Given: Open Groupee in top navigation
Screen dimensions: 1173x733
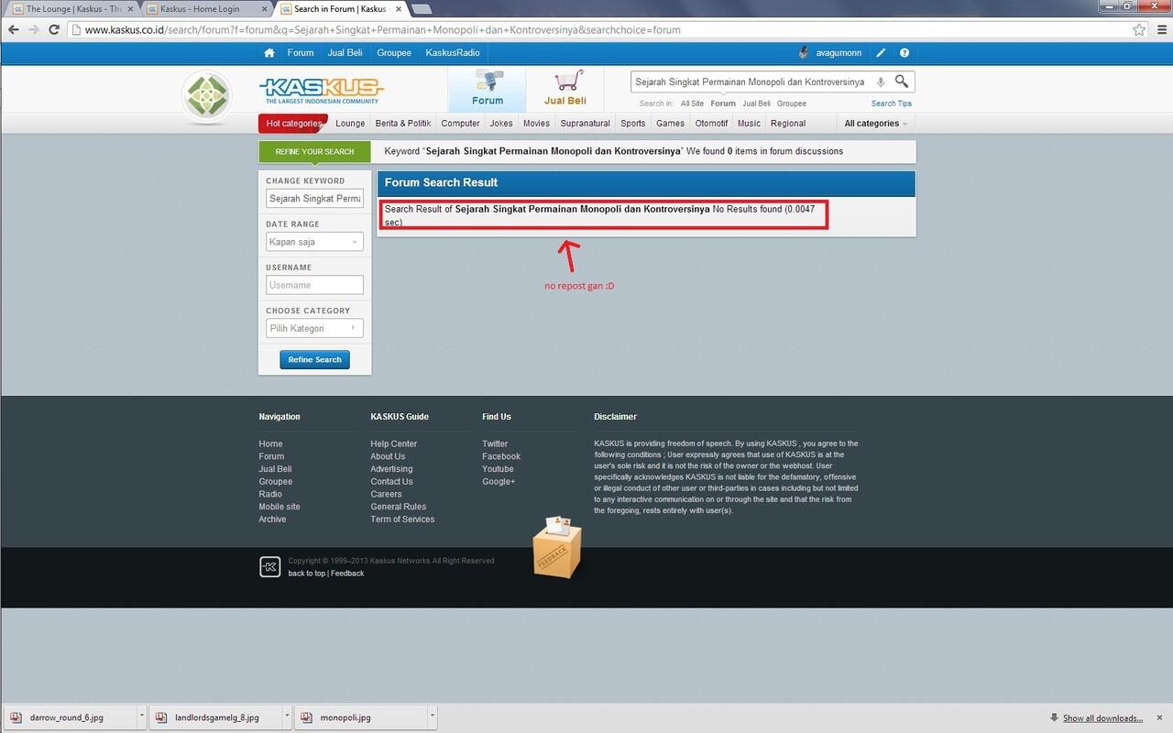Looking at the screenshot, I should (394, 53).
